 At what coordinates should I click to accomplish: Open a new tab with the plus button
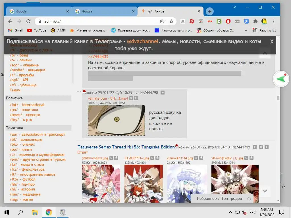pos(209,11)
